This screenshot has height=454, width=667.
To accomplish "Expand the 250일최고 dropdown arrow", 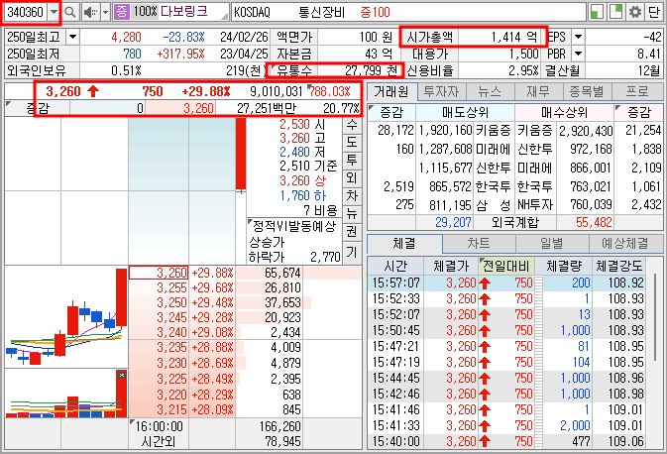I will pos(72,37).
